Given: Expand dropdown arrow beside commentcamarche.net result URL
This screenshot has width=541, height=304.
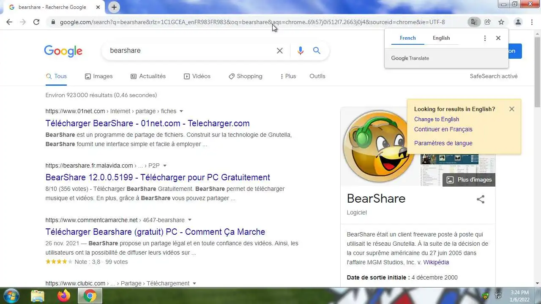Looking at the screenshot, I should [x=190, y=220].
